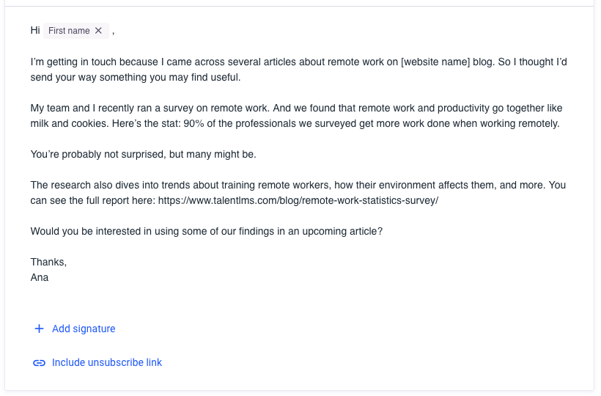
Task: Click the "You're probably not surprised" sentence
Action: (x=103, y=155)
